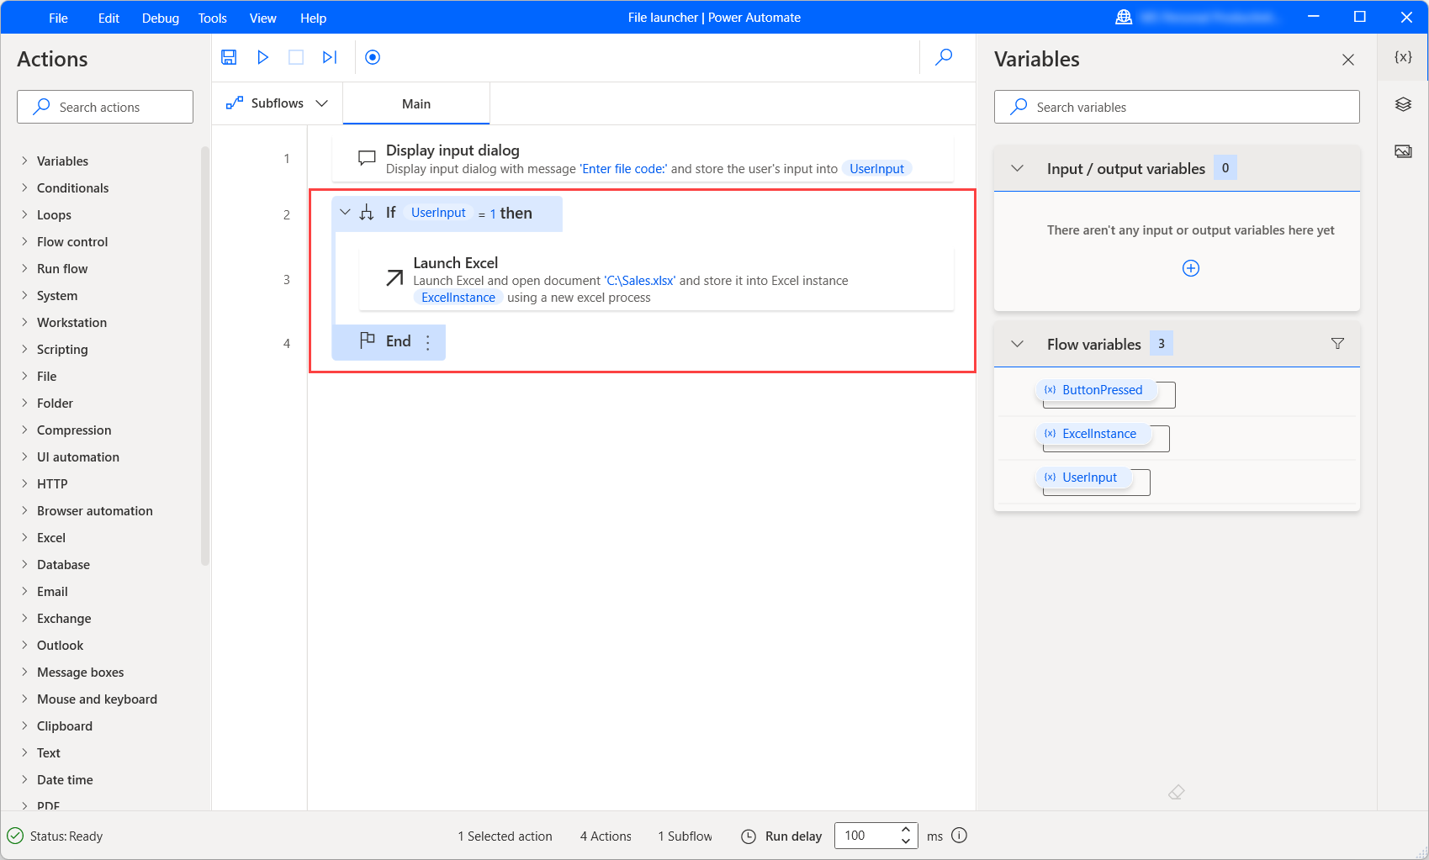Run the flow with the play icon

(x=262, y=57)
